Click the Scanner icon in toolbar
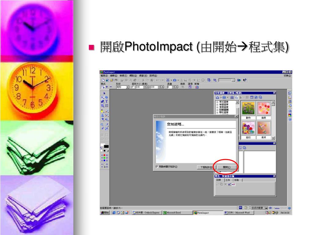This screenshot has height=235, width=313. (168, 80)
